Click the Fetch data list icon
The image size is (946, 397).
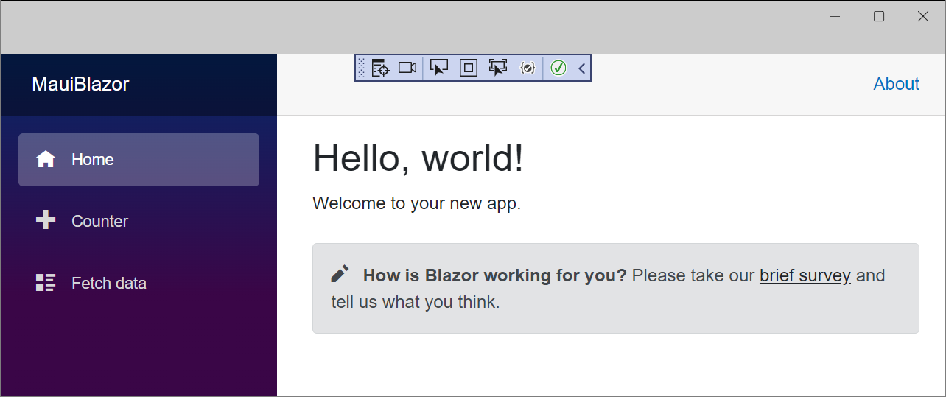pyautogui.click(x=46, y=283)
